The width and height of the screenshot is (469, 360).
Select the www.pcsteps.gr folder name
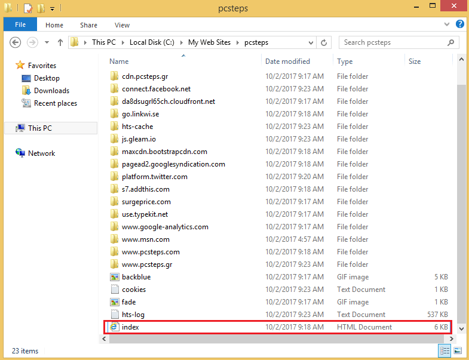147,264
